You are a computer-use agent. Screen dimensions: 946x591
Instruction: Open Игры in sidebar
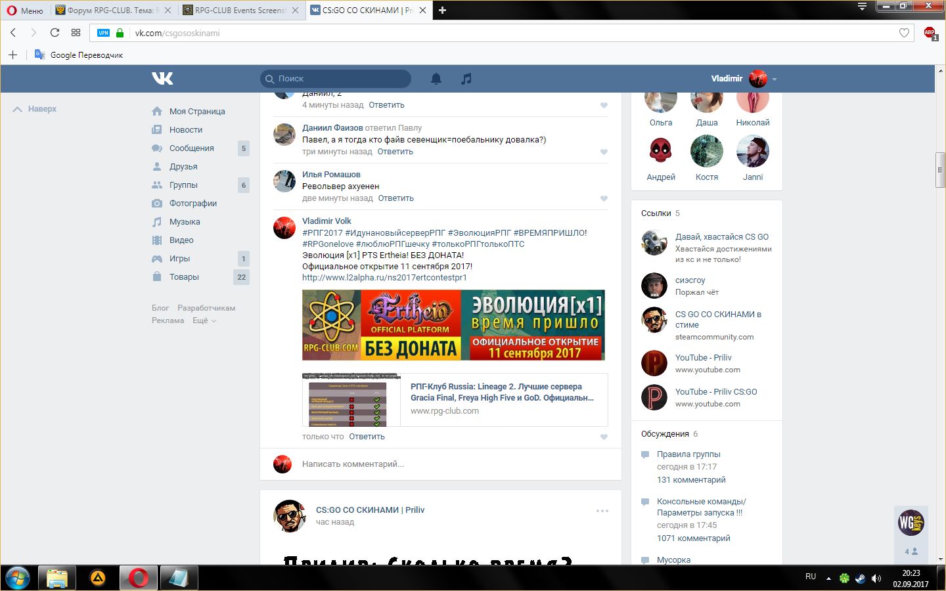click(179, 259)
